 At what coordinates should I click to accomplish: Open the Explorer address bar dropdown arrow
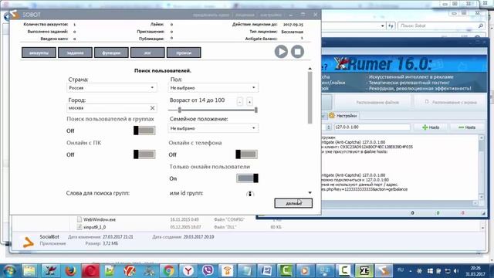(x=383, y=25)
